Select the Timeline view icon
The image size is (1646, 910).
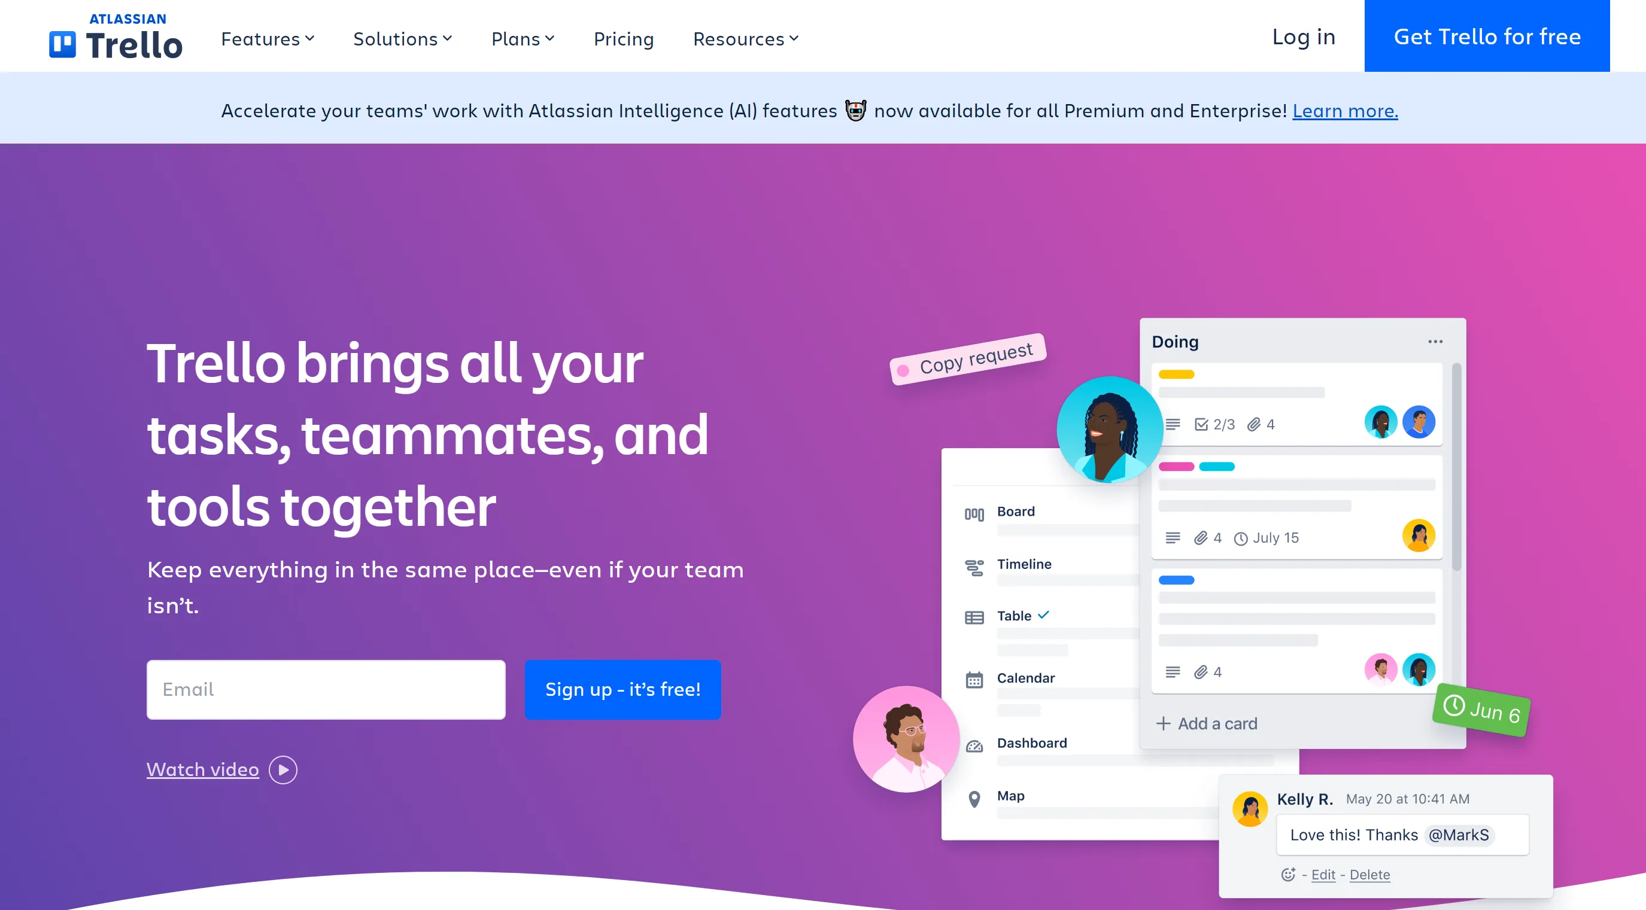973,564
